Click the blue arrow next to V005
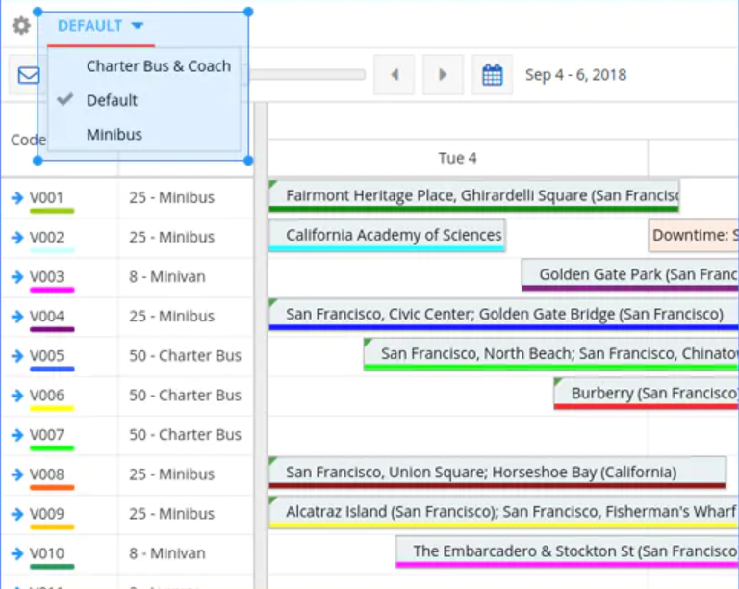 [17, 356]
